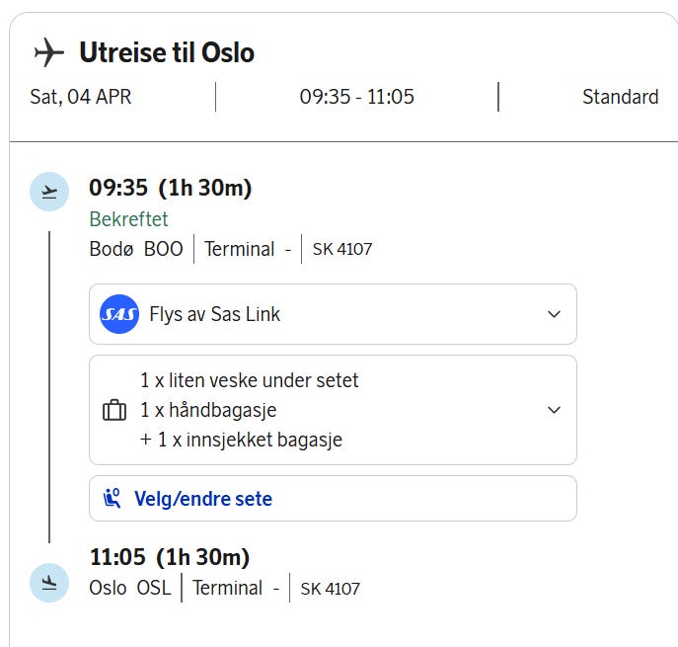Click flight number SK 4107 at arrival
Viewport: 678px width, 647px height.
[331, 589]
